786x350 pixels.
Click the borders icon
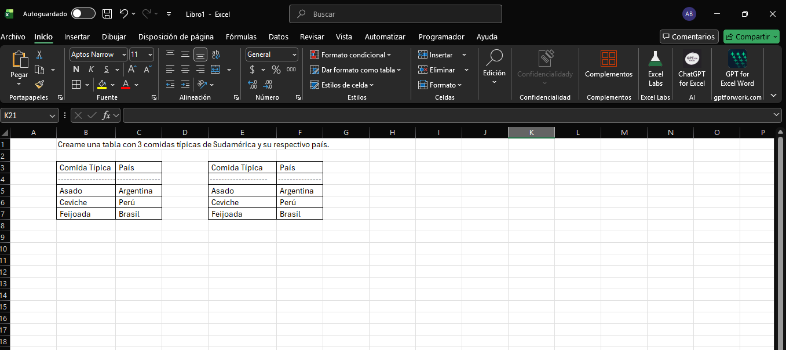pyautogui.click(x=76, y=85)
